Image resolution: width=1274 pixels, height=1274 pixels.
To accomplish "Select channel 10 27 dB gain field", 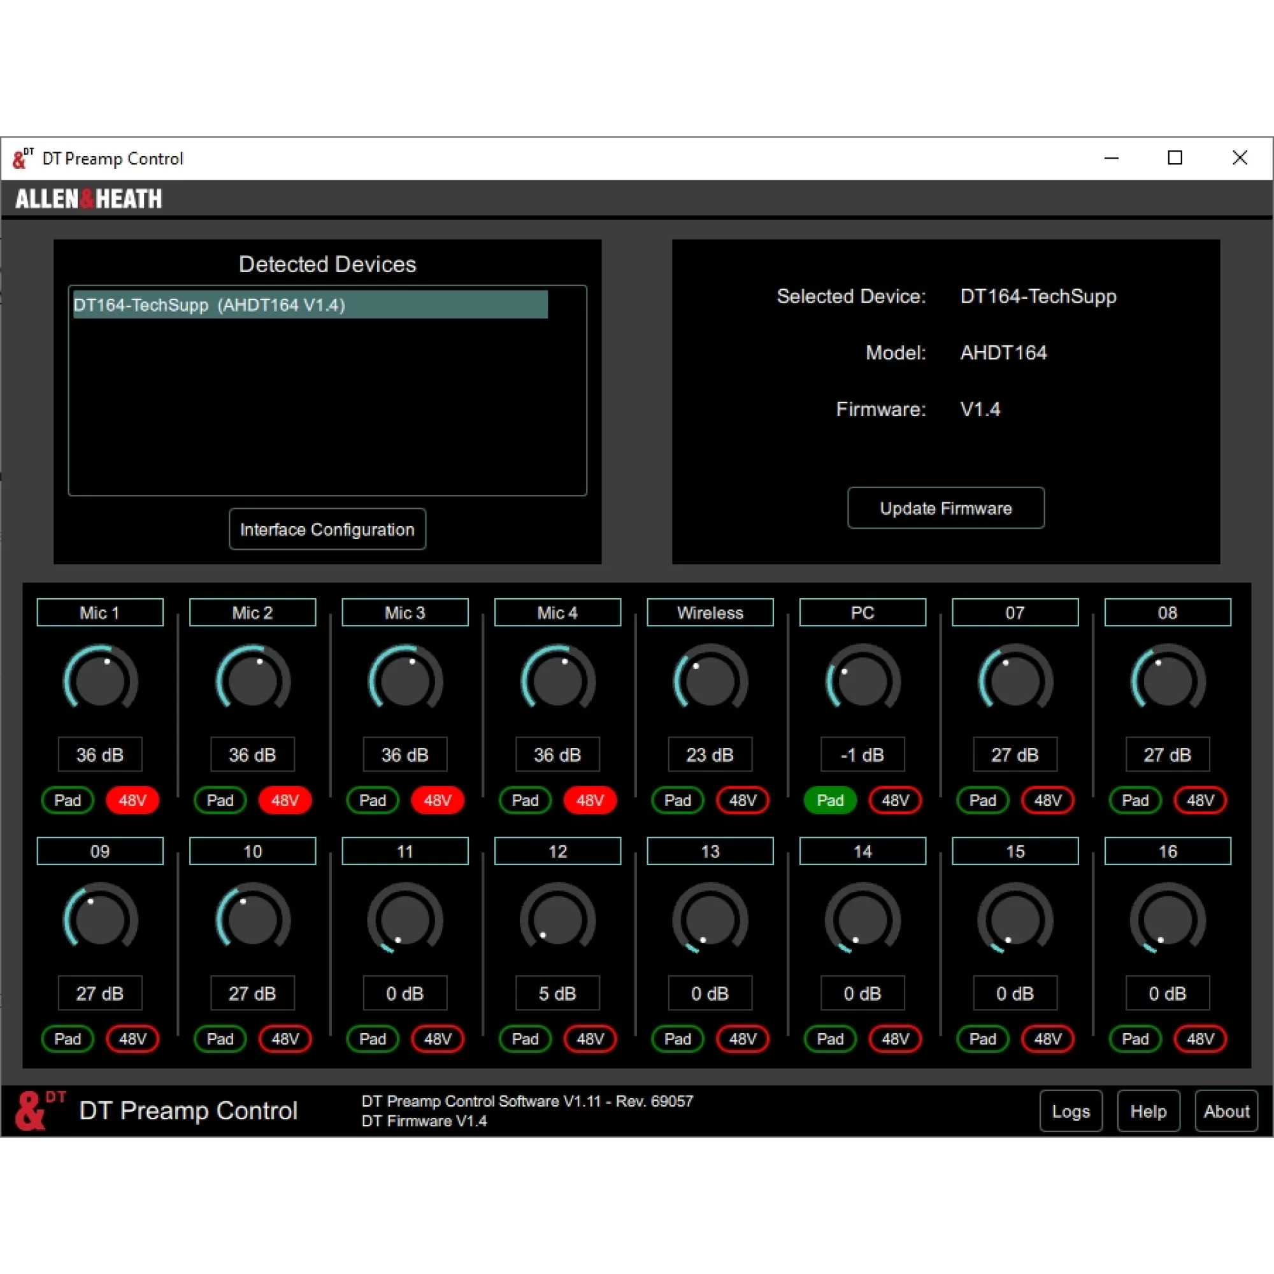I will pyautogui.click(x=252, y=992).
